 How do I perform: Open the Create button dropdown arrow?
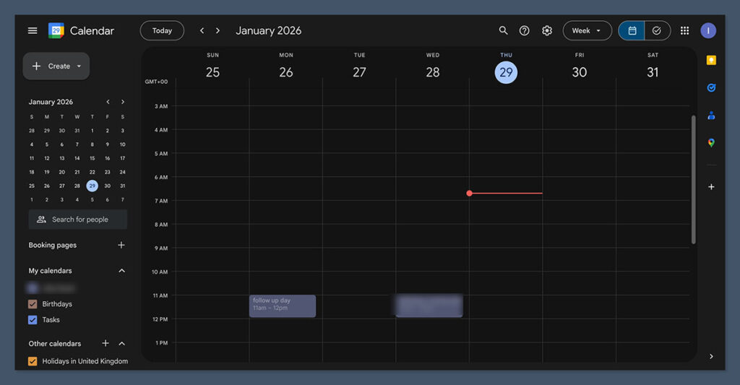click(x=79, y=66)
